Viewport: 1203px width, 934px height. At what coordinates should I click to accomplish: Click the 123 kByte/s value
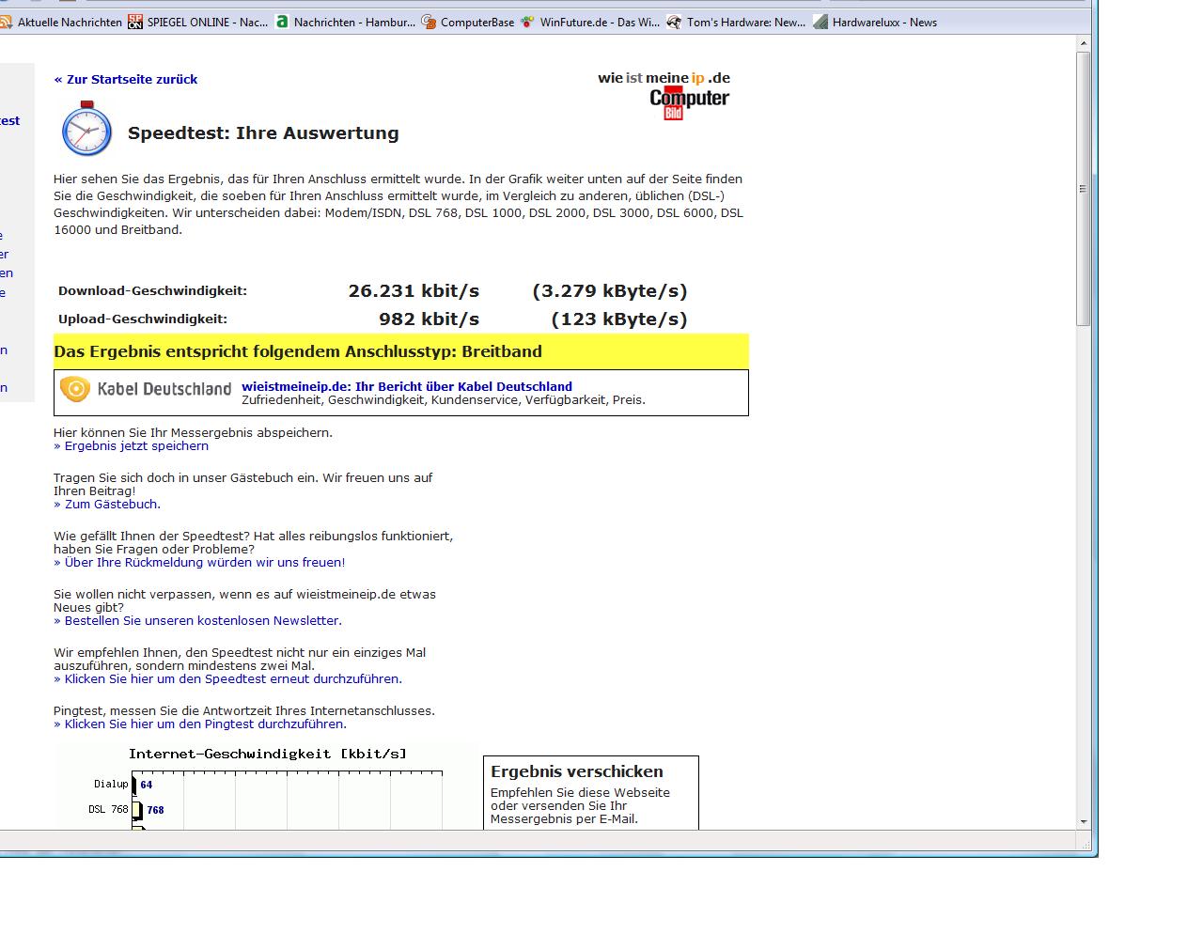tap(619, 319)
